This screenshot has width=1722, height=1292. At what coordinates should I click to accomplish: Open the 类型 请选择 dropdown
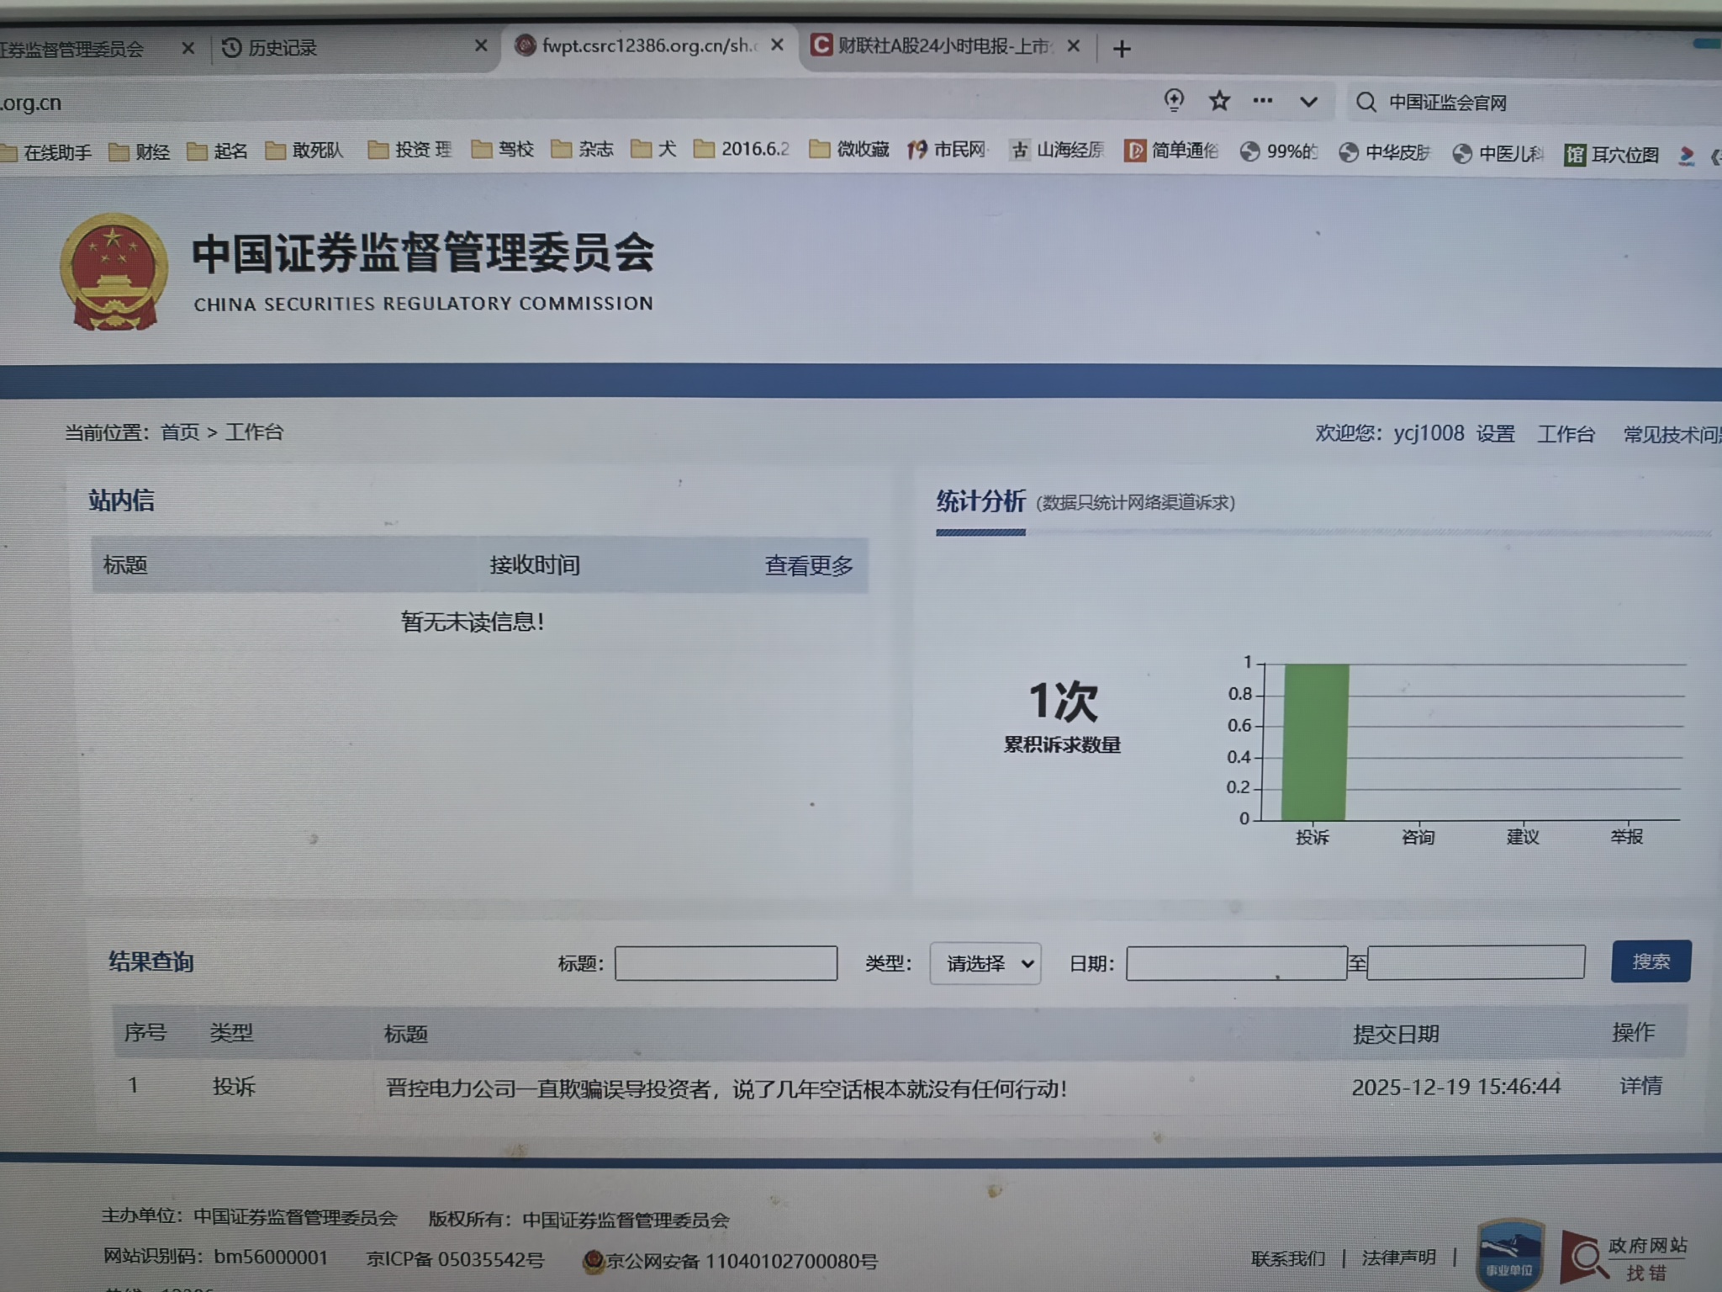[985, 963]
